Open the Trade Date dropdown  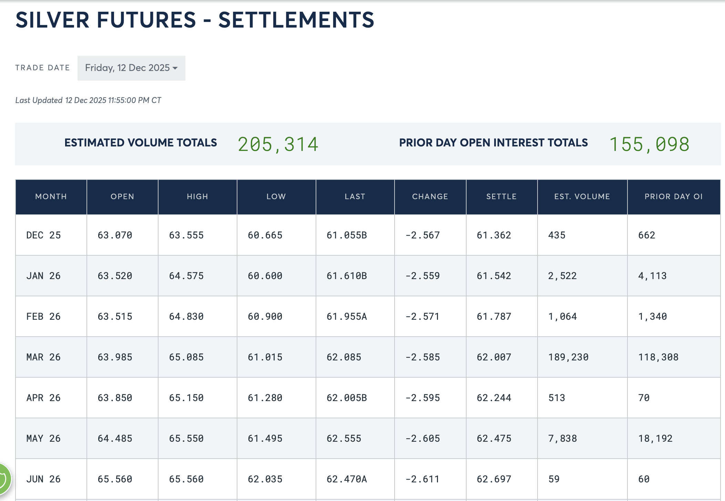pos(131,68)
